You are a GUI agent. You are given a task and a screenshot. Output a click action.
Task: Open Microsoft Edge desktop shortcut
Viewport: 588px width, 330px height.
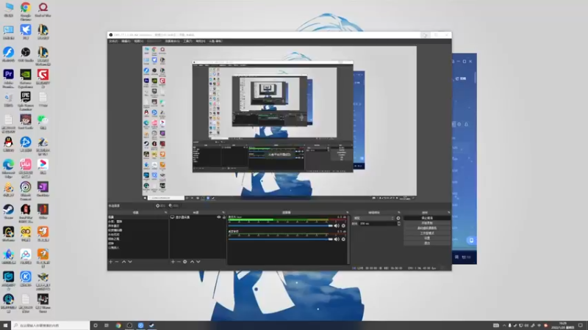coord(8,169)
